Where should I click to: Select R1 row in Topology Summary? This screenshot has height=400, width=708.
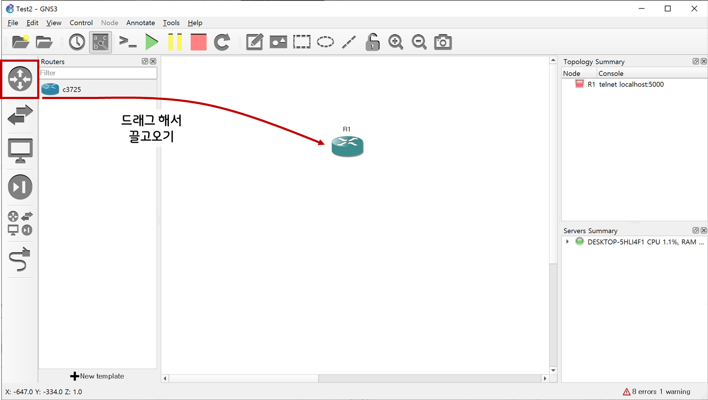point(634,84)
